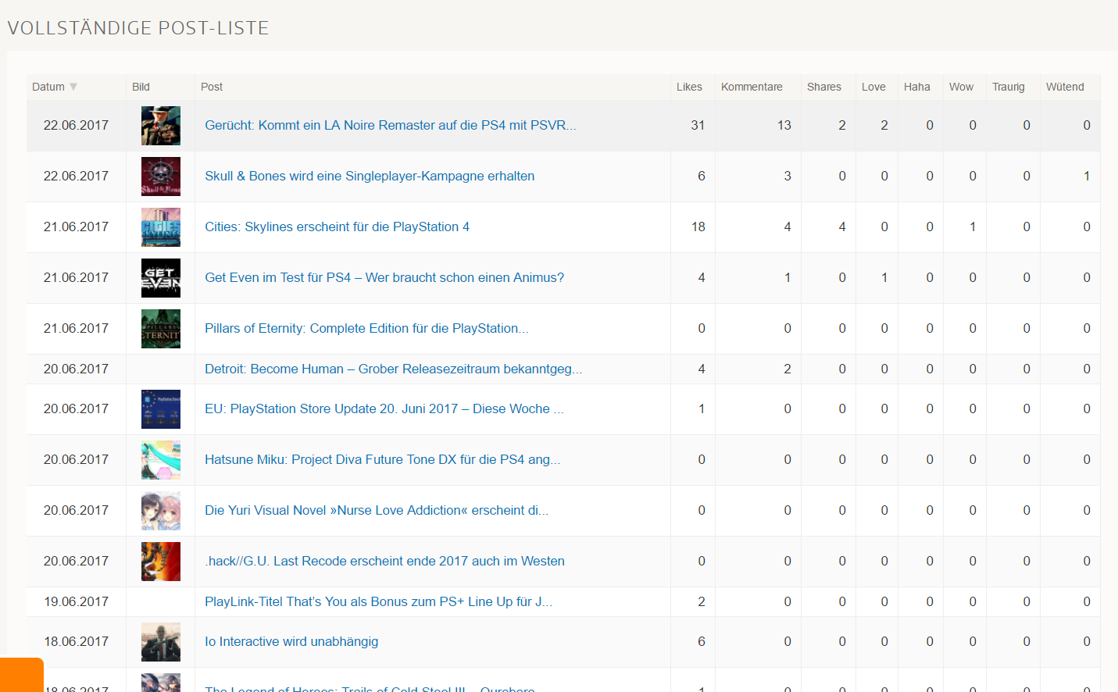Open .hack//G.U. Last Recode post link
The width and height of the screenshot is (1118, 692).
pyautogui.click(x=384, y=561)
